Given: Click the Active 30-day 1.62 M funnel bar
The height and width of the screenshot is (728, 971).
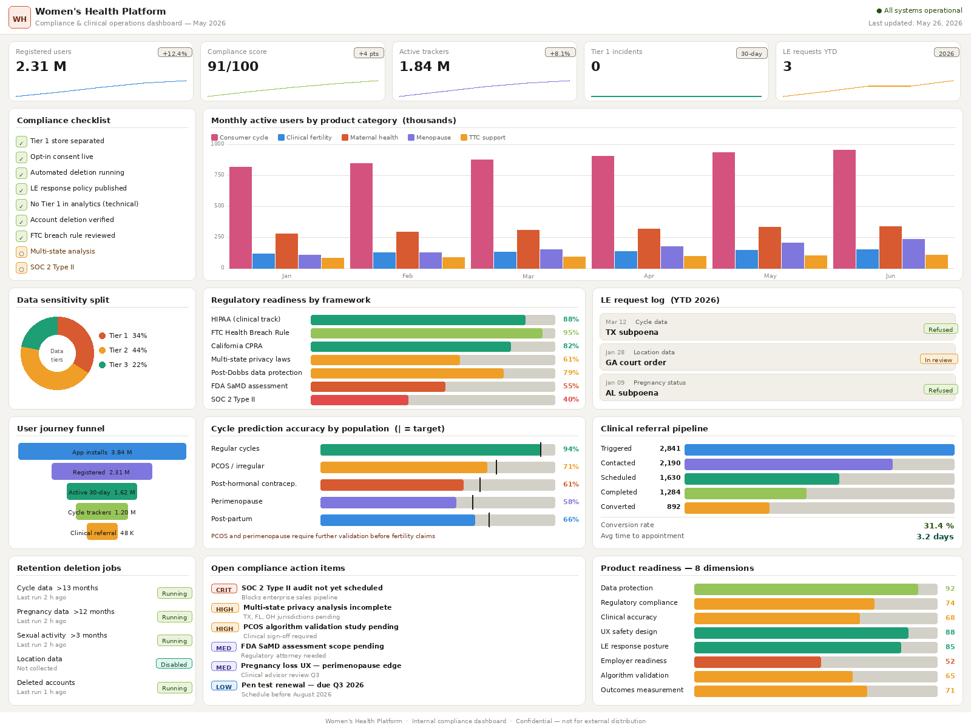Looking at the screenshot, I should 102,491.
